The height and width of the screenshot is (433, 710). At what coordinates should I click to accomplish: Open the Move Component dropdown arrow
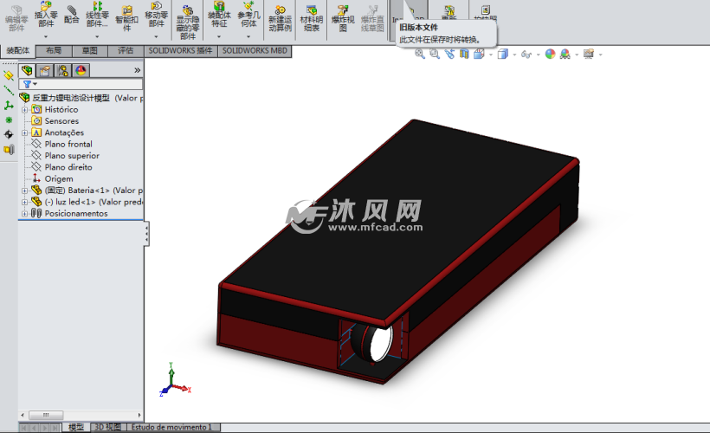coord(156,36)
